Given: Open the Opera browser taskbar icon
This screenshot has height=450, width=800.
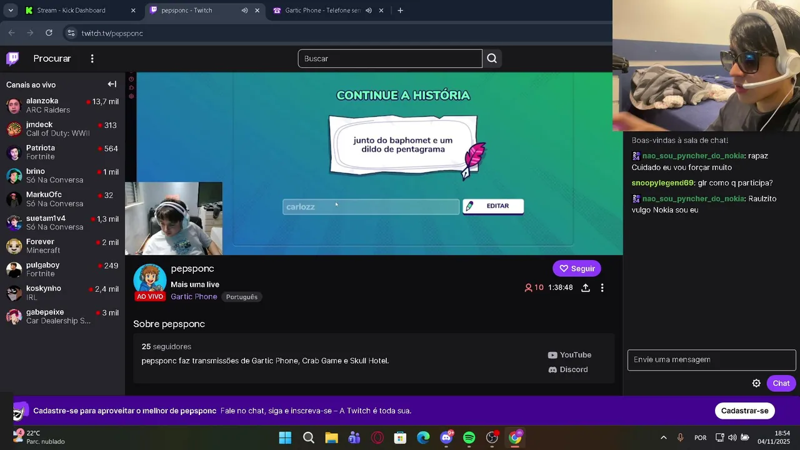Looking at the screenshot, I should 377,437.
